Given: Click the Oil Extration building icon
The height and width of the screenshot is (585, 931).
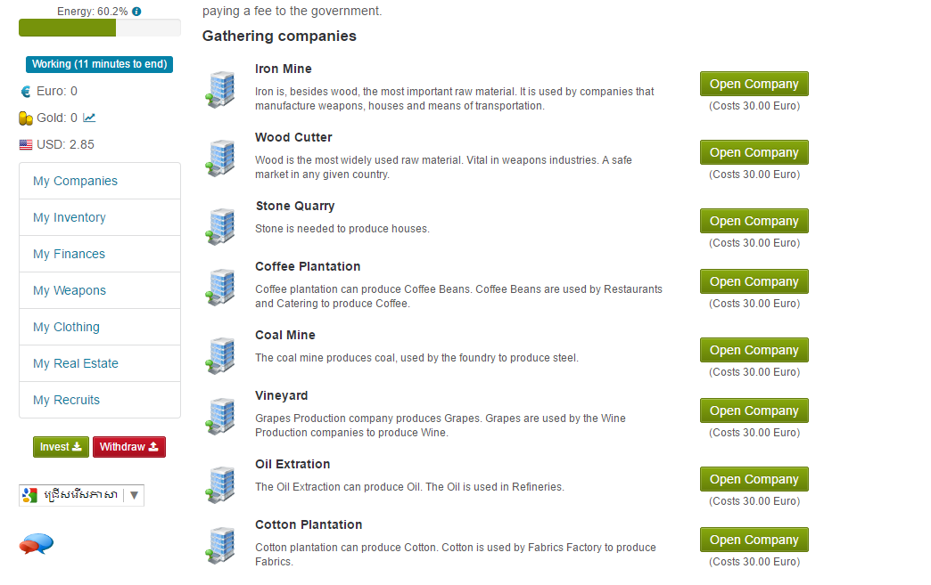Looking at the screenshot, I should click(219, 484).
